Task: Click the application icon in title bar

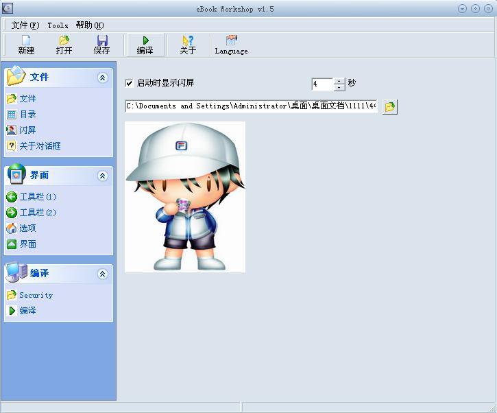Action: coord(8,8)
